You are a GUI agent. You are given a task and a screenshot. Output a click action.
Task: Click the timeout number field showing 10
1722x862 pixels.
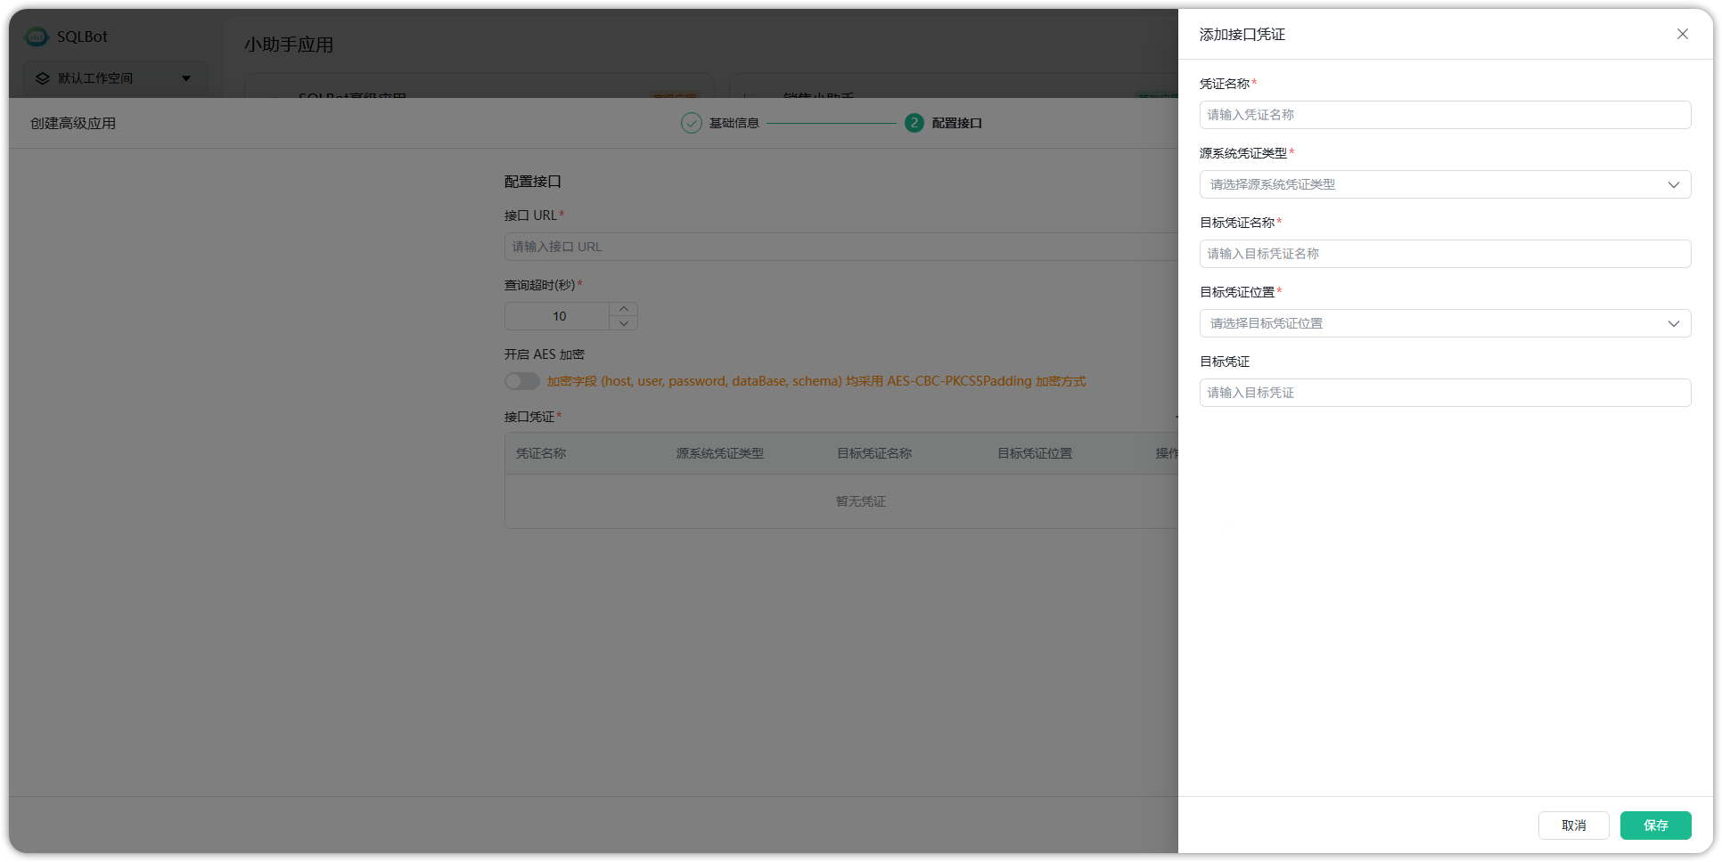(x=559, y=315)
